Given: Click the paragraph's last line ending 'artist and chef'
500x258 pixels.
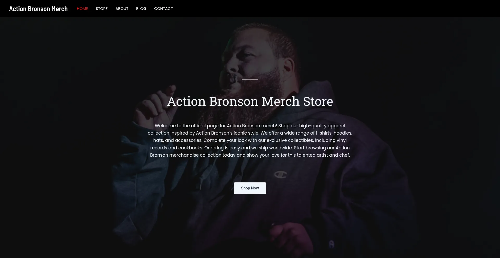Looking at the screenshot, I should coord(250,155).
